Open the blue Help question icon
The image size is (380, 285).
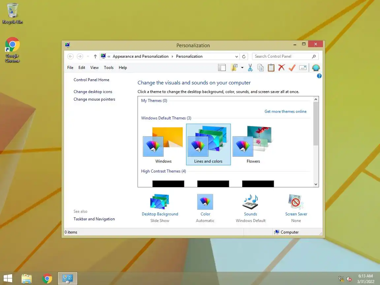pos(319,76)
